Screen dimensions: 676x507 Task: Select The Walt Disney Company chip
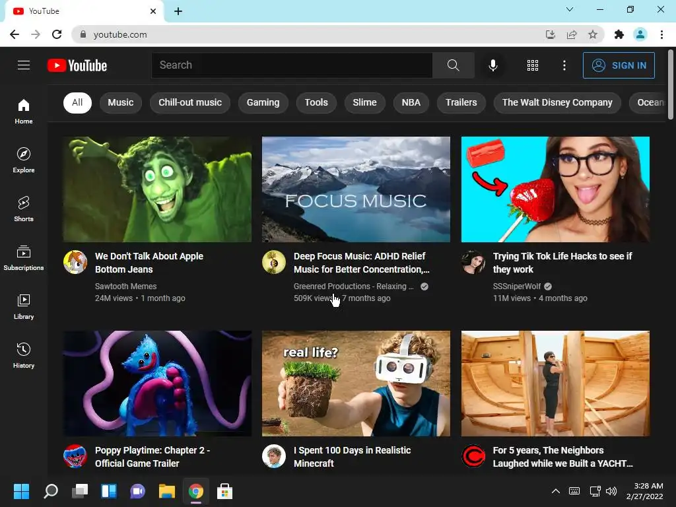557,102
